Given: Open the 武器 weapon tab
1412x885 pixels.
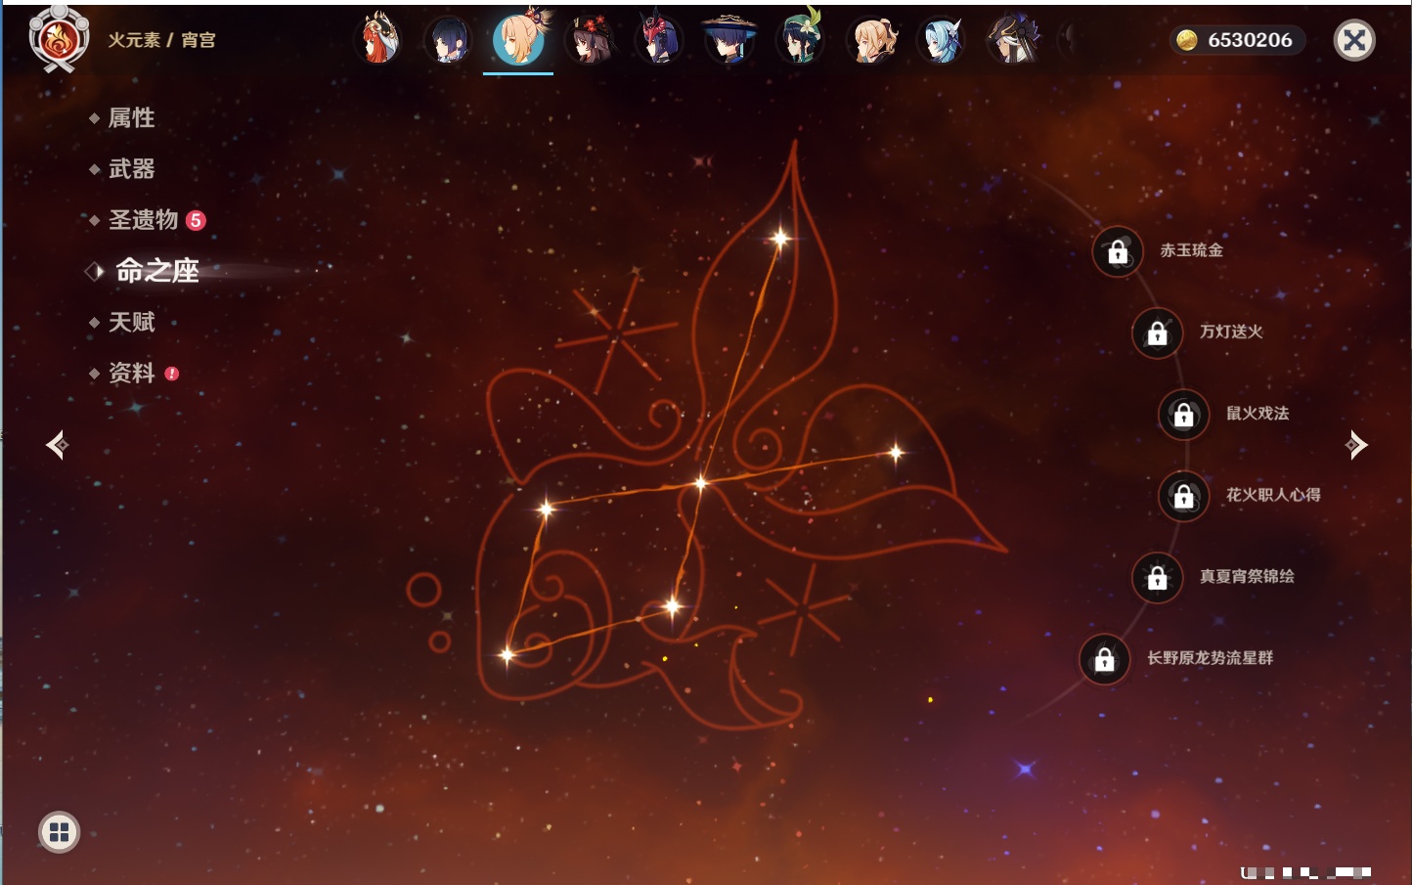Looking at the screenshot, I should tap(131, 169).
